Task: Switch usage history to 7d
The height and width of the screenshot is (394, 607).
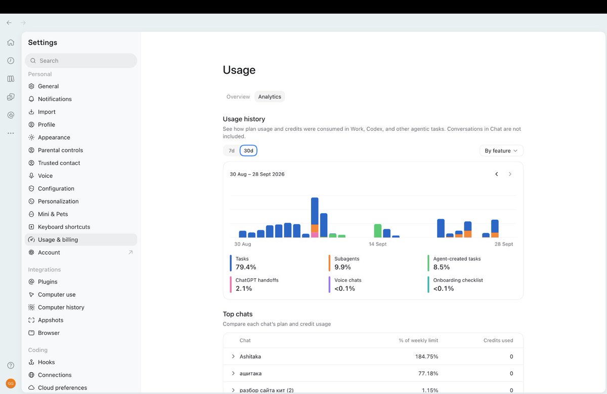Action: tap(232, 151)
